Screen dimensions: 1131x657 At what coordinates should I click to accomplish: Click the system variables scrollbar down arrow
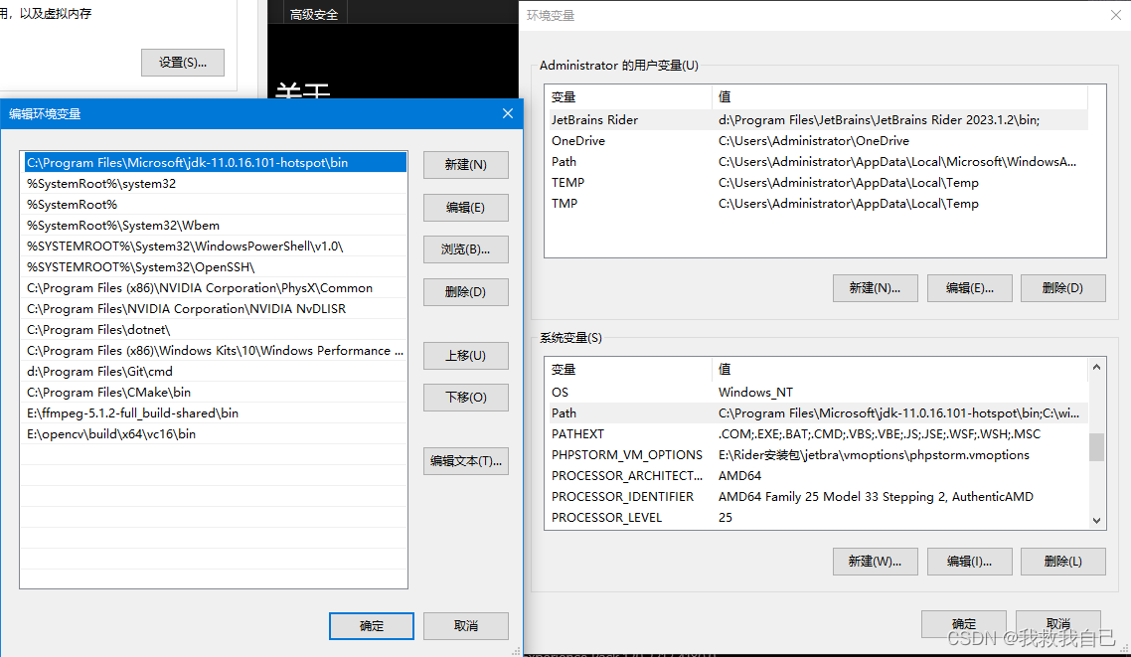pos(1095,520)
